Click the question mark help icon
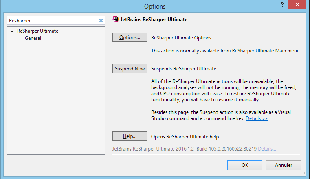 [x=281, y=4]
